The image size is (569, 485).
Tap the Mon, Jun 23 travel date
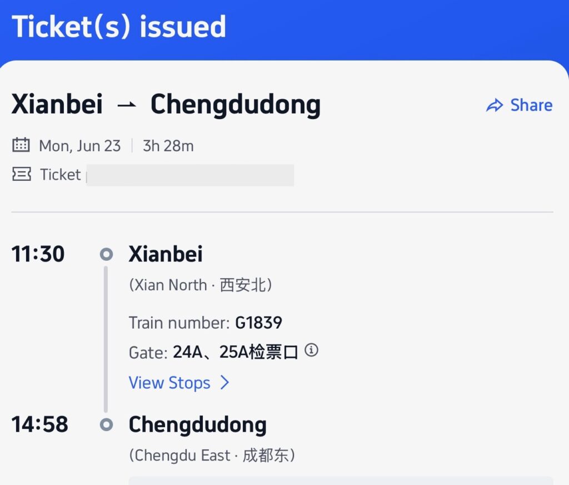[79, 146]
